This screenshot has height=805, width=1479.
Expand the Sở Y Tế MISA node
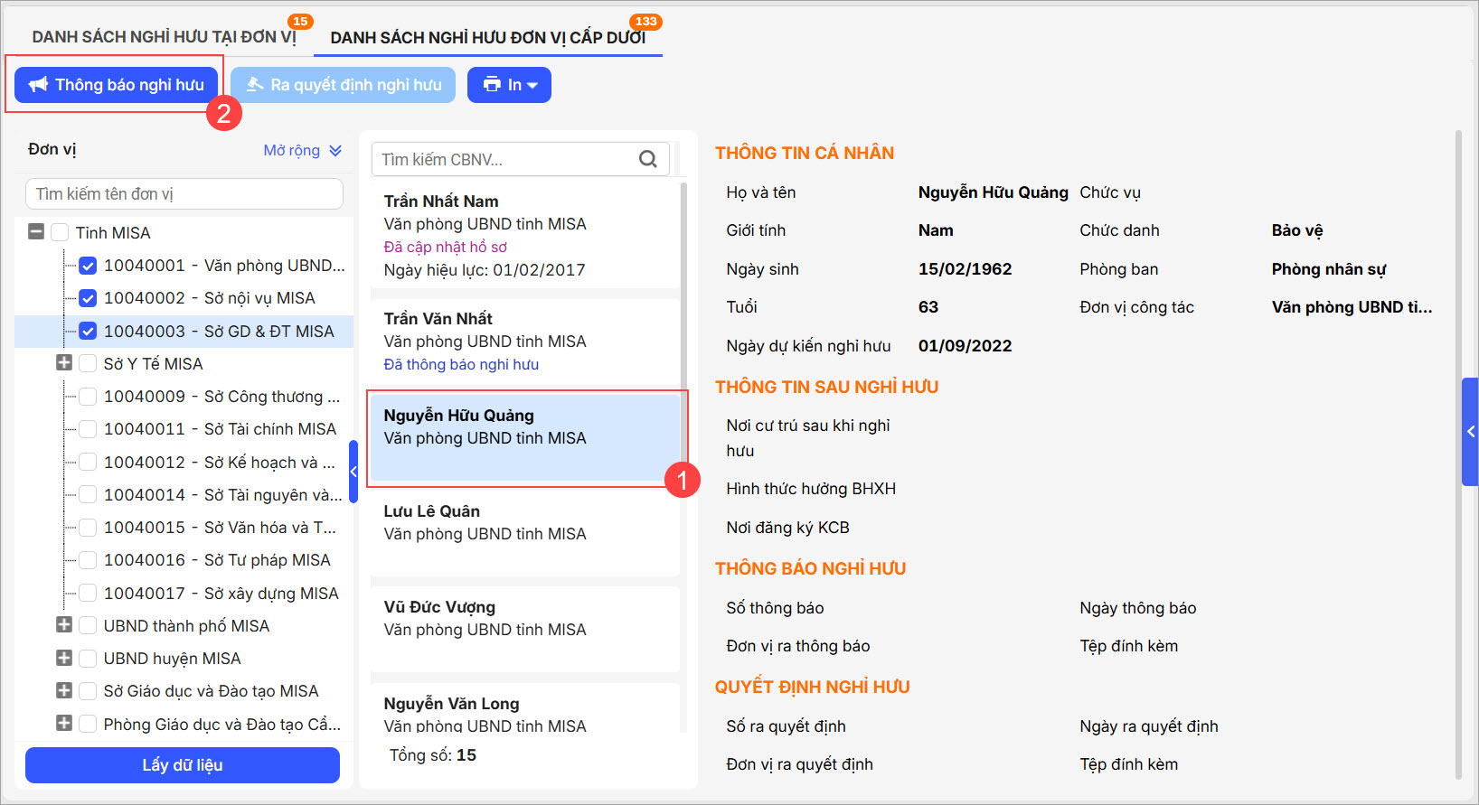click(64, 363)
